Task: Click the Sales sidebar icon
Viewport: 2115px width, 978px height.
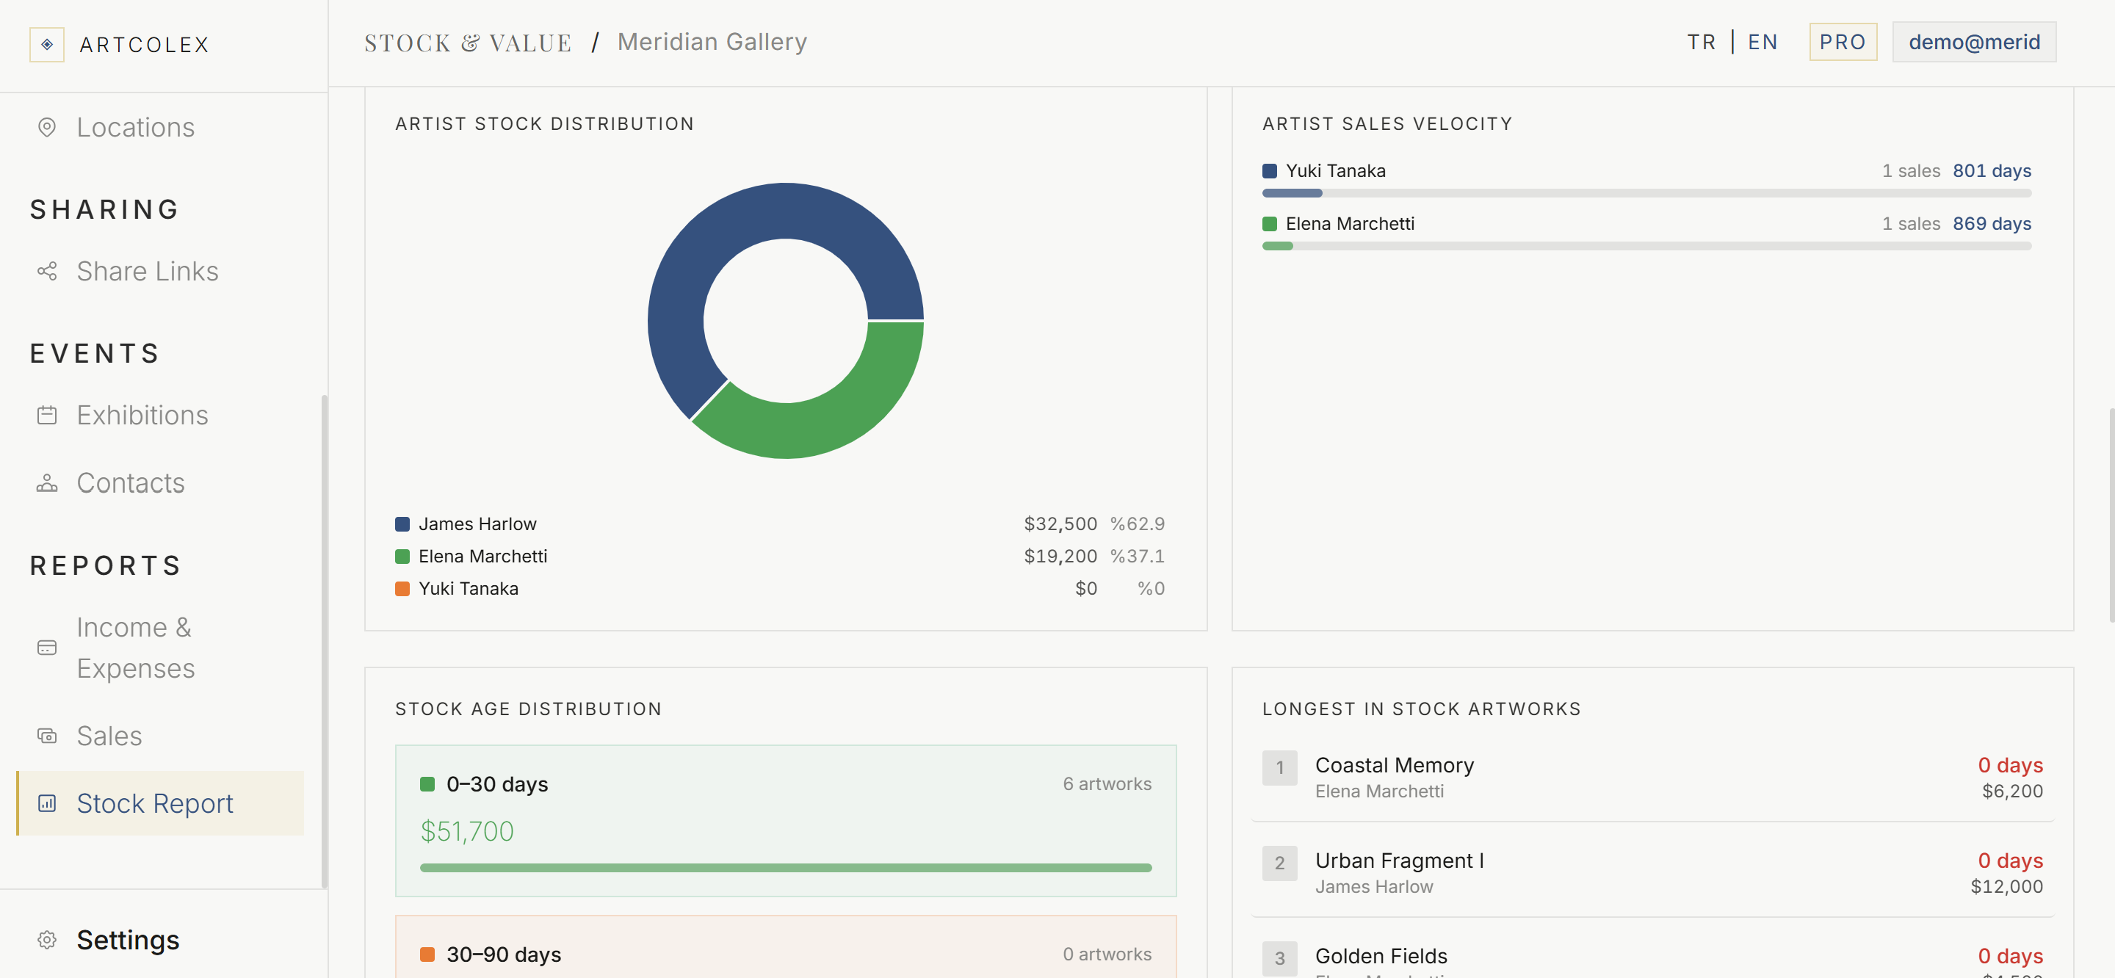Action: (47, 736)
